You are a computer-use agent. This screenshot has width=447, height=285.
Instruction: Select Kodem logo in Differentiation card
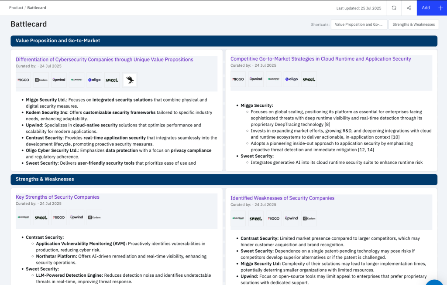41,80
